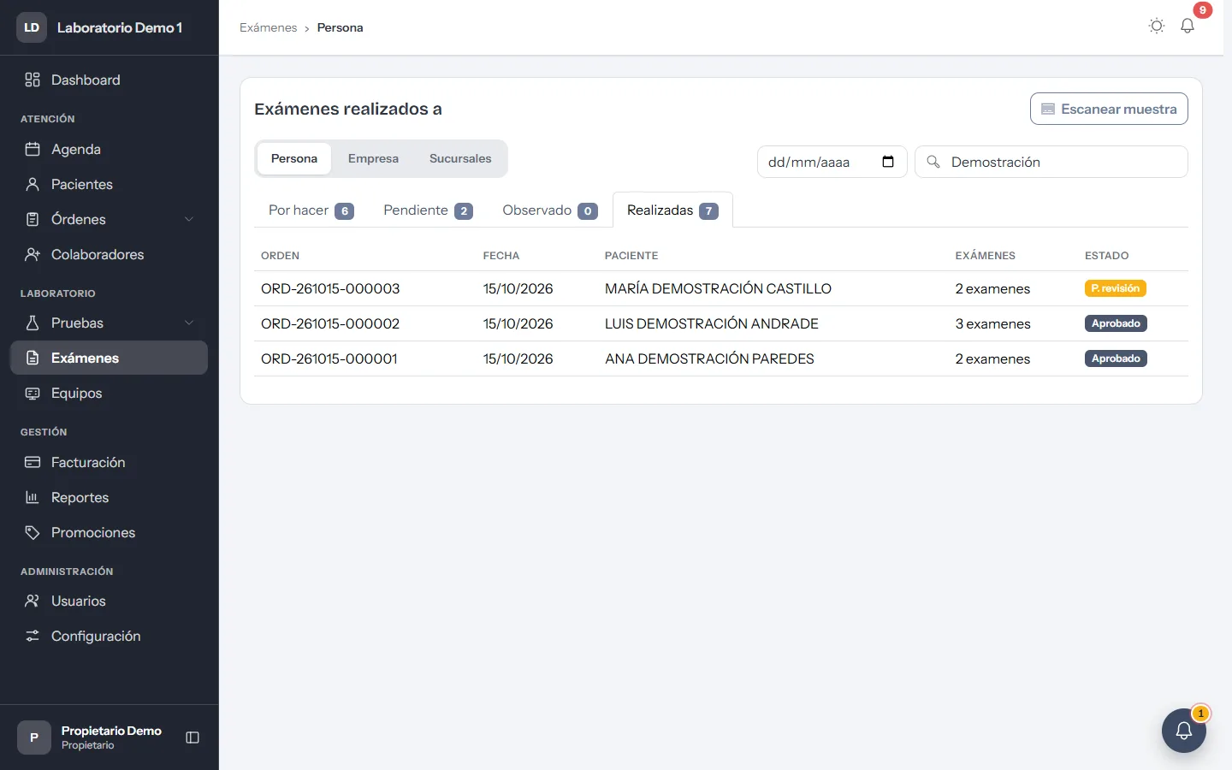Open order ORD-261015-000001
1232x770 pixels.
click(x=329, y=358)
